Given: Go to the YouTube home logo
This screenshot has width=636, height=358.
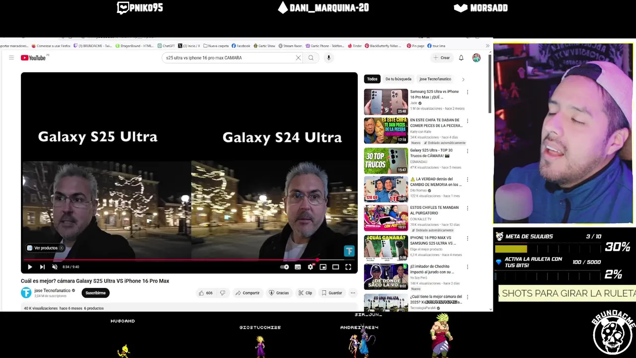Looking at the screenshot, I should click(33, 58).
